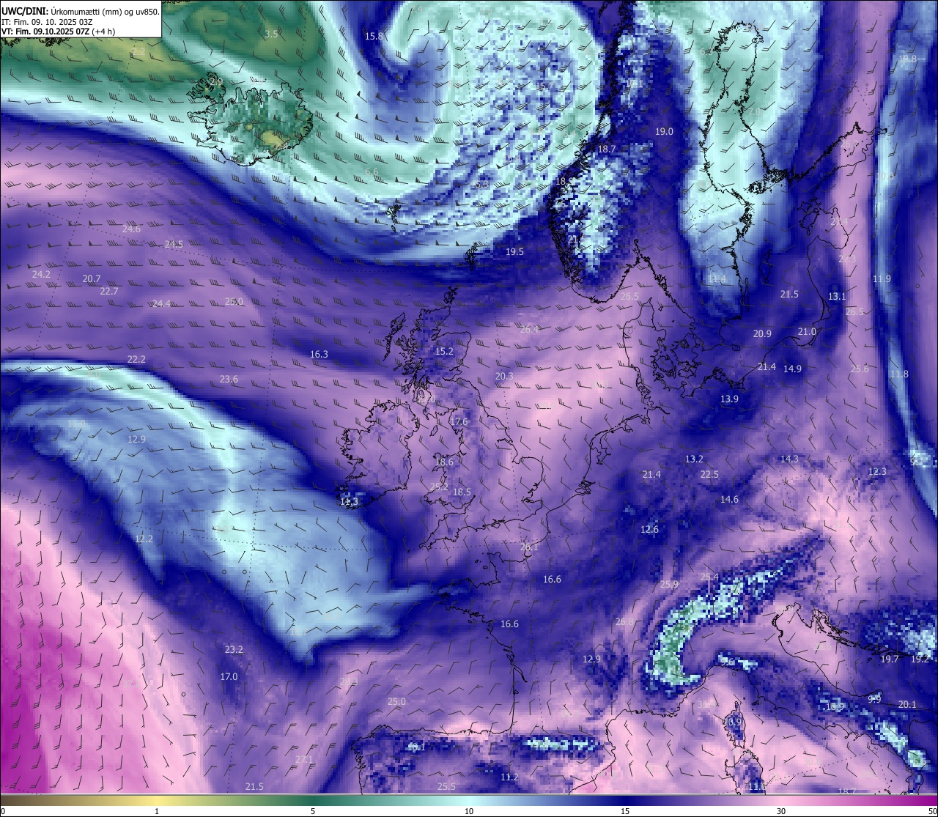The height and width of the screenshot is (817, 938).
Task: Click the 24.6 value in the Atlantic
Action: (x=131, y=229)
